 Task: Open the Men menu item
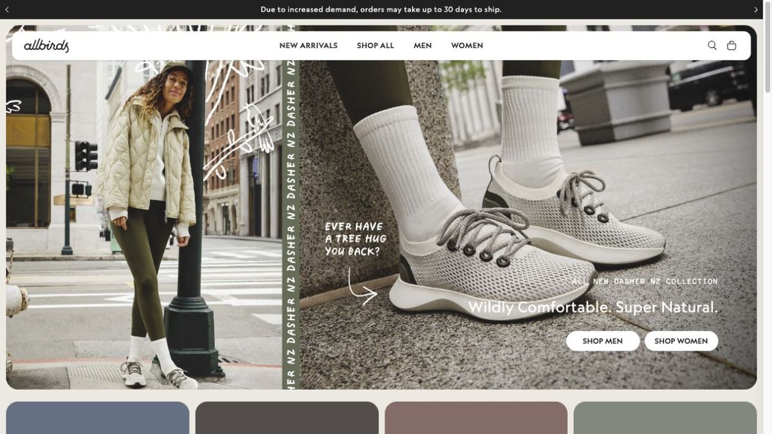click(x=423, y=46)
